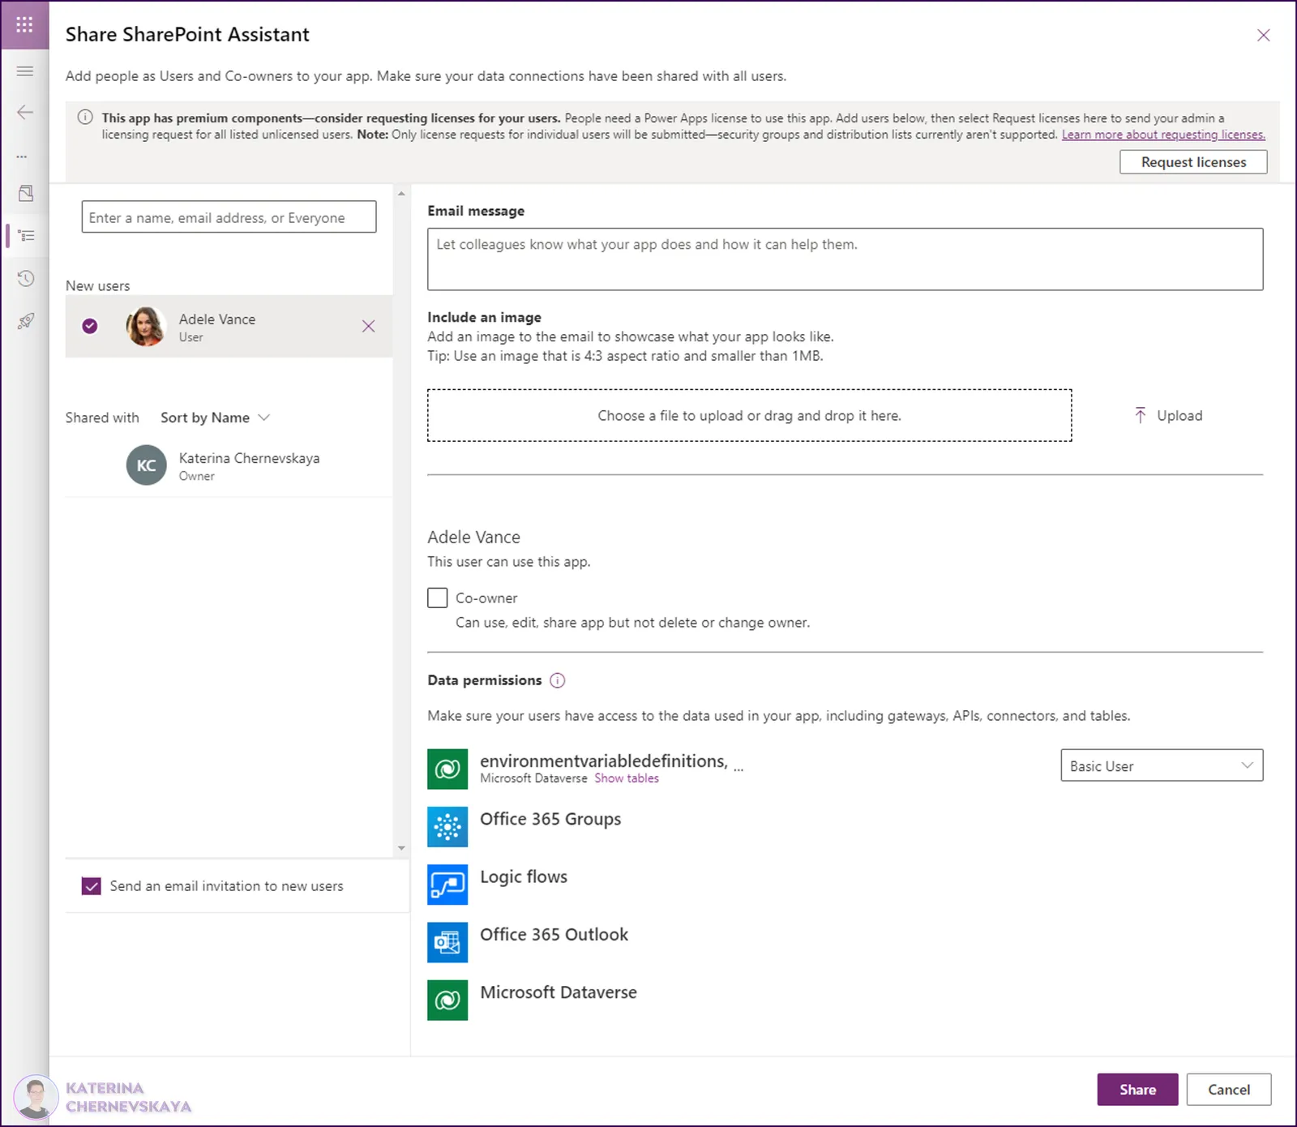Click the environmentvariabledefinitions Dataverse icon

coord(447,769)
